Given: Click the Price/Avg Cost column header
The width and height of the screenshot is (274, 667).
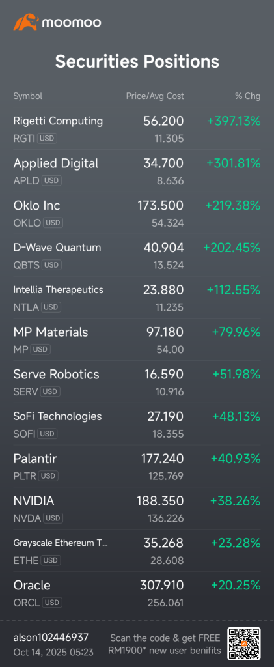Looking at the screenshot, I should tap(155, 96).
